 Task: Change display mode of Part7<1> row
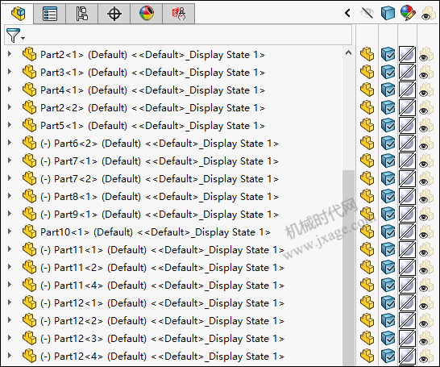coord(388,161)
